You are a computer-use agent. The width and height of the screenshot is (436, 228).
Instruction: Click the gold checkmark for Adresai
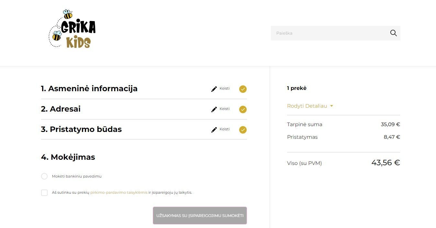pos(243,109)
